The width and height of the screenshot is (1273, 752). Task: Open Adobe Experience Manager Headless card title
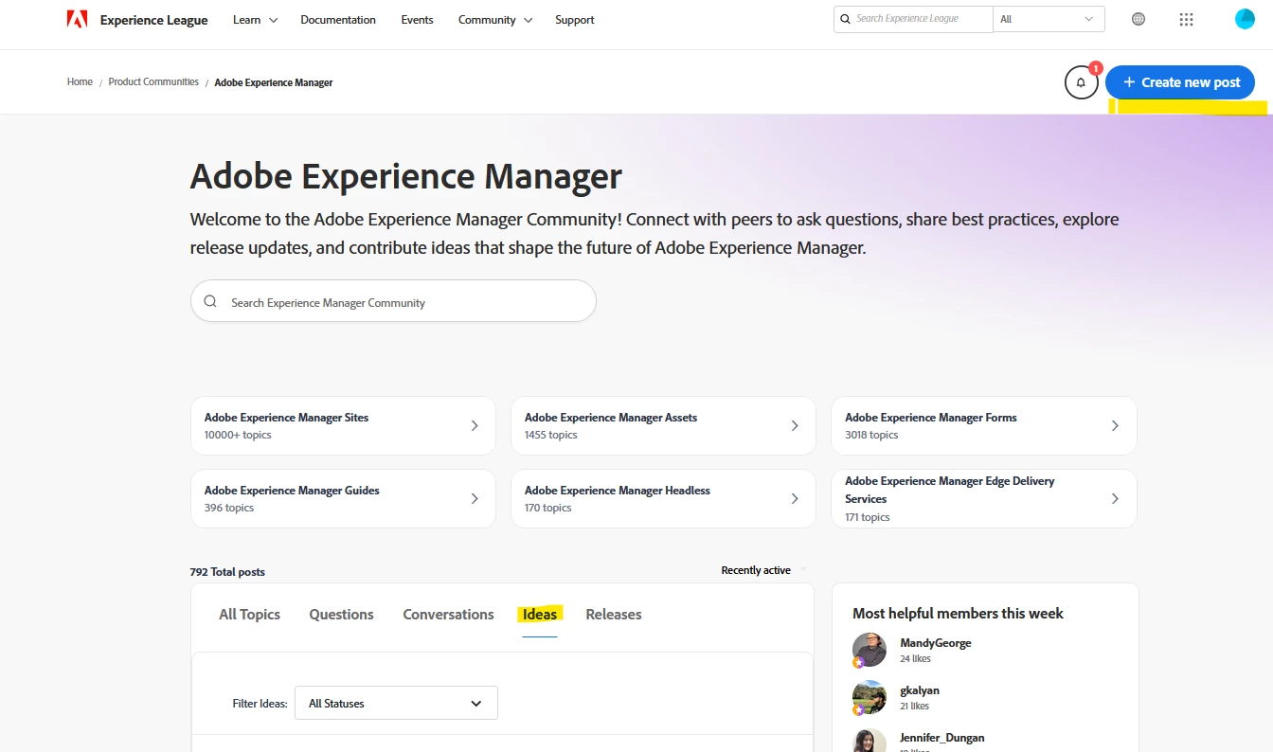(617, 490)
